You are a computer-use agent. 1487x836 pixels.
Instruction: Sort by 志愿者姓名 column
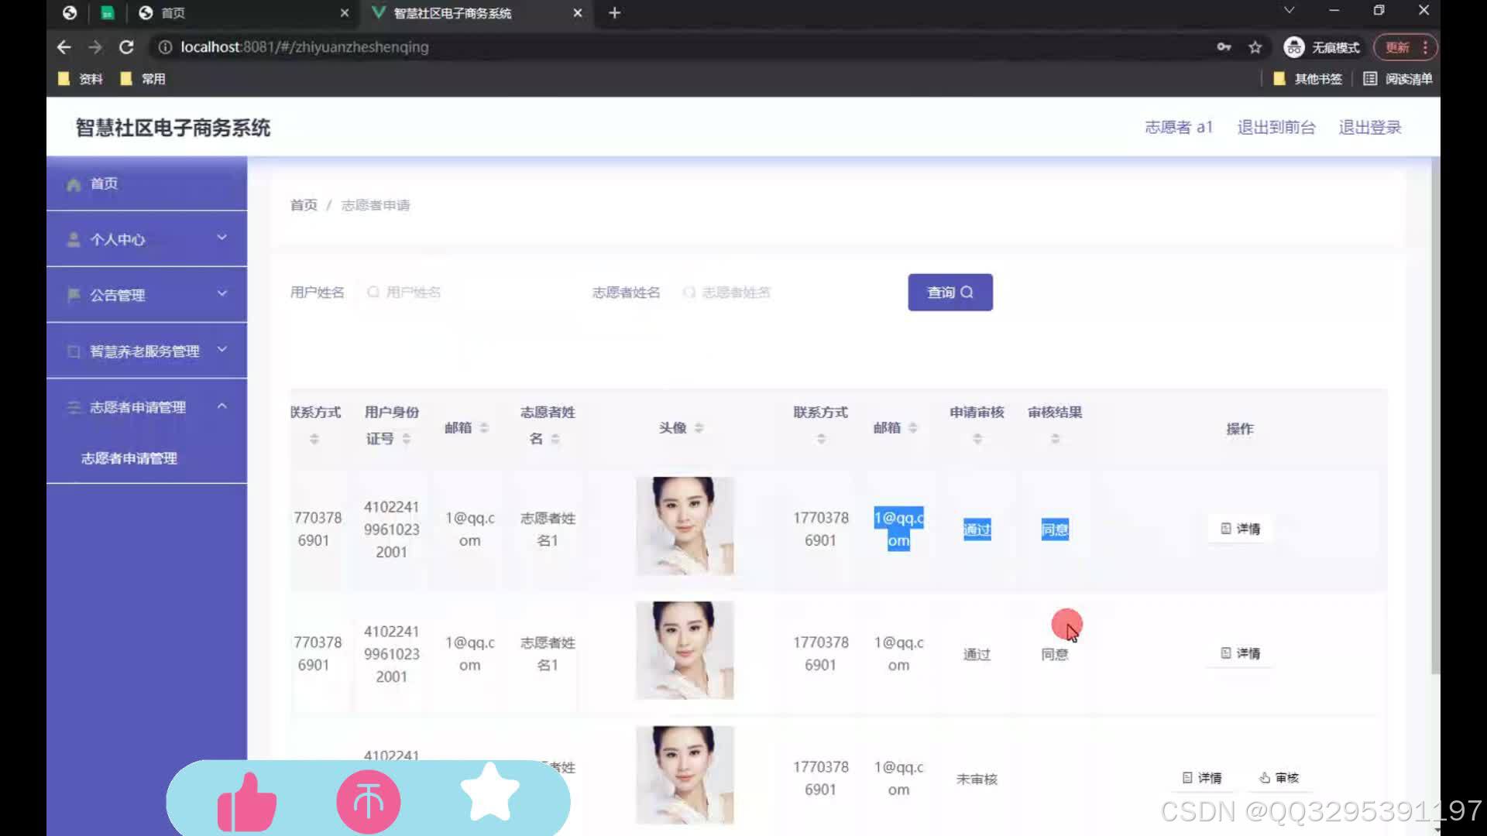click(555, 439)
